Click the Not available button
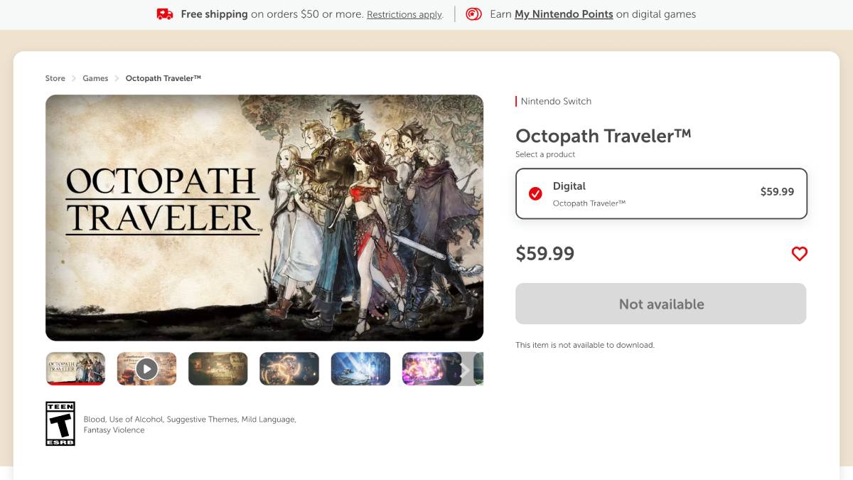This screenshot has height=480, width=853. point(661,304)
